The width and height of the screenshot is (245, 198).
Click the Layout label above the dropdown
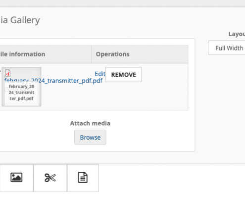click(x=237, y=34)
